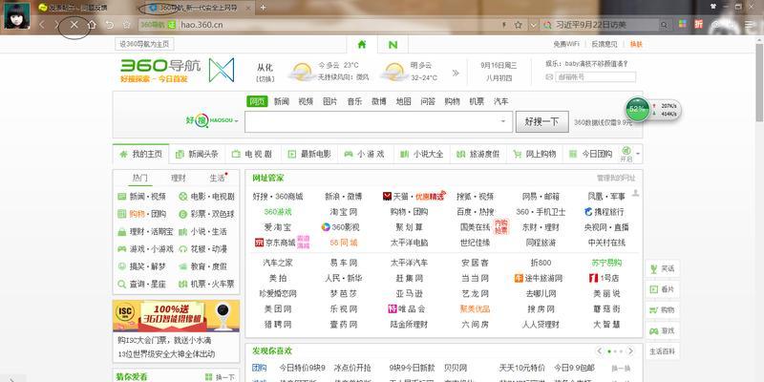Open the 新闻头条 nav tab
This screenshot has height=382, width=764.
pyautogui.click(x=198, y=154)
